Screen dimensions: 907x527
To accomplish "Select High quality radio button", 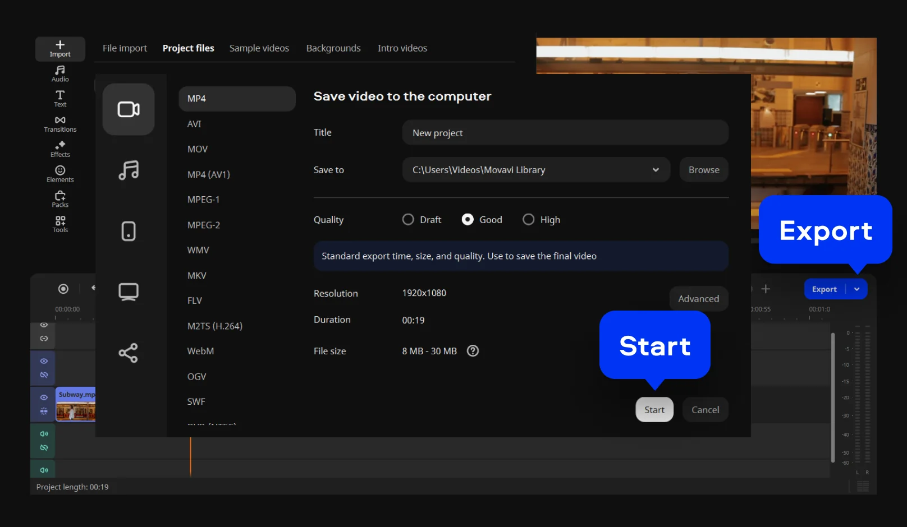I will click(x=528, y=220).
